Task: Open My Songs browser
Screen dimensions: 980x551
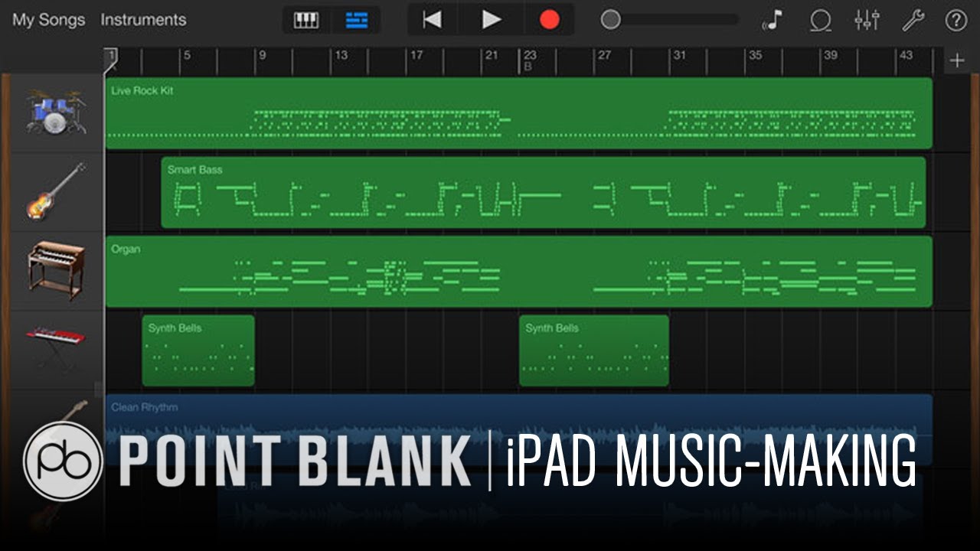Action: (48, 20)
